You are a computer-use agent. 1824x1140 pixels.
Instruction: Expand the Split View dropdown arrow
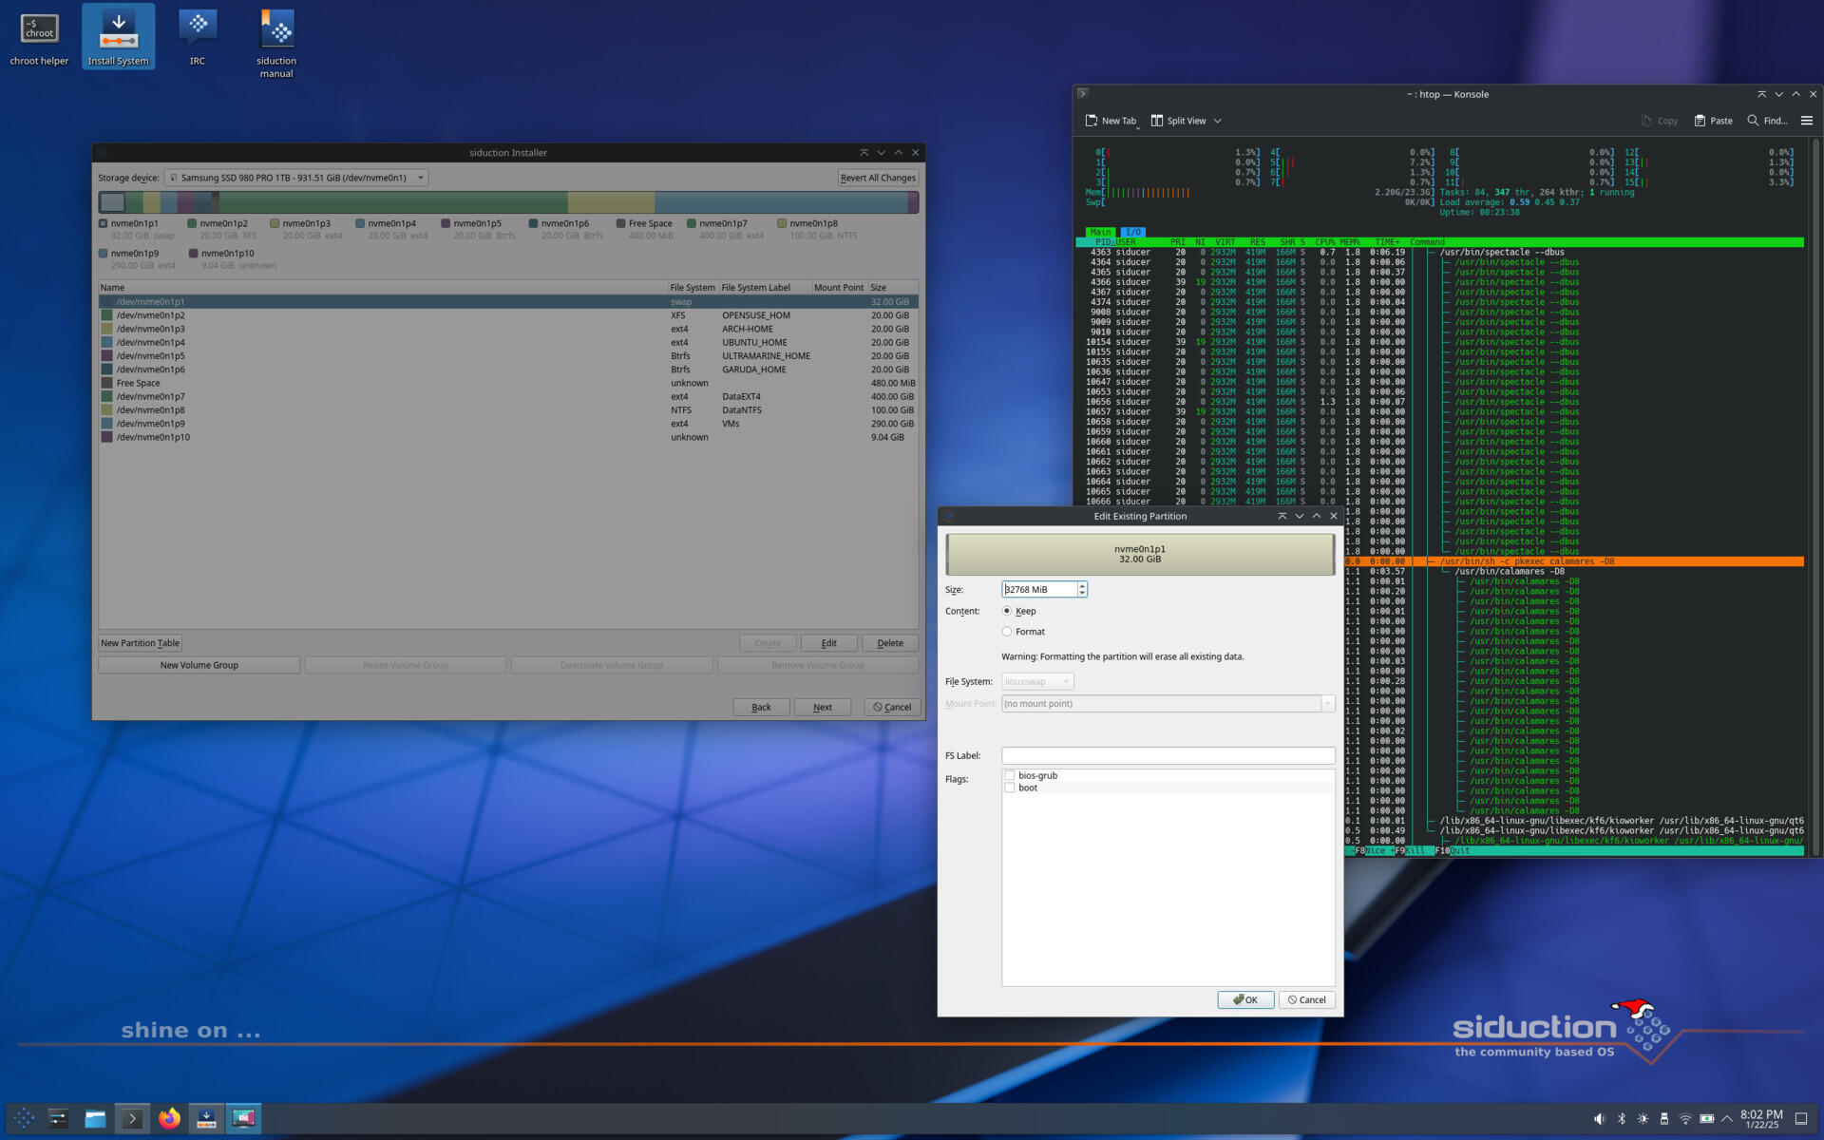click(x=1218, y=121)
